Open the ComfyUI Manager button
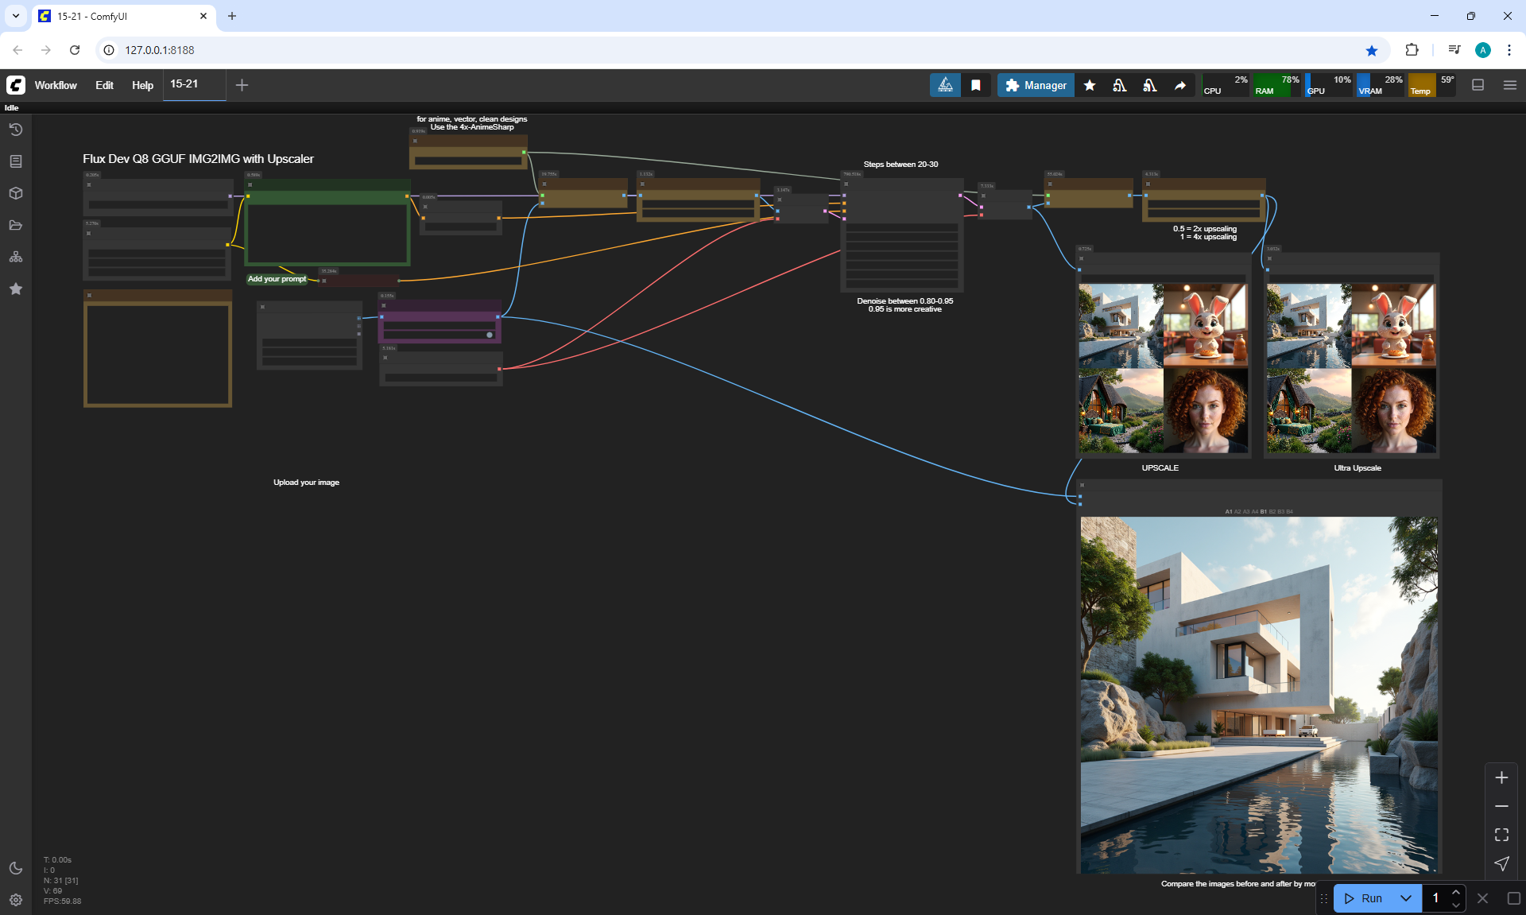 1036,85
